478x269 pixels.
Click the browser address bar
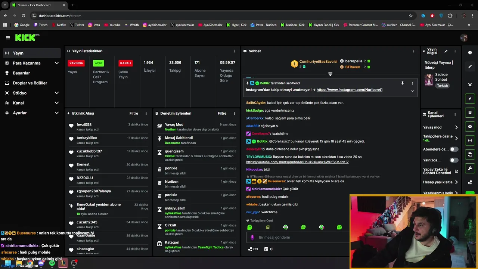(220, 16)
